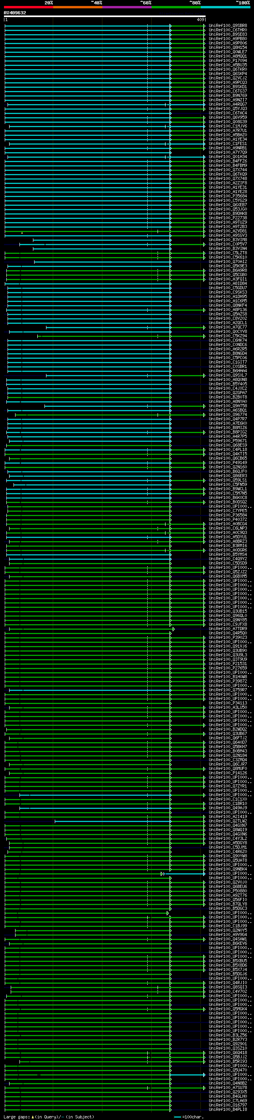Select hit label UniRef100_A2ZIF8
This screenshot has height=1120, width=254.
227,183
